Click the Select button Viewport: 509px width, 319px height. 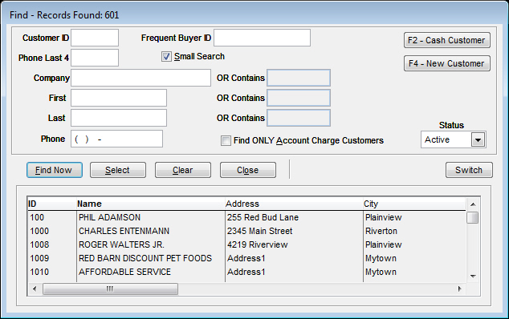[x=118, y=170]
